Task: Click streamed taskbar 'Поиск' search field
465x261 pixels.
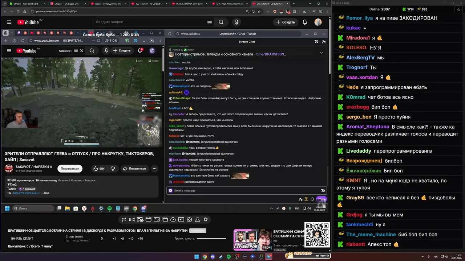Action: tap(33, 208)
